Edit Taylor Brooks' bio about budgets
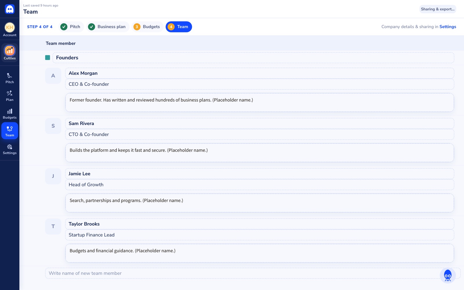Screen dimensions: 464x290 click(x=260, y=253)
